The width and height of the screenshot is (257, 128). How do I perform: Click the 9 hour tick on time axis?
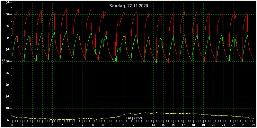[x=103, y=124]
